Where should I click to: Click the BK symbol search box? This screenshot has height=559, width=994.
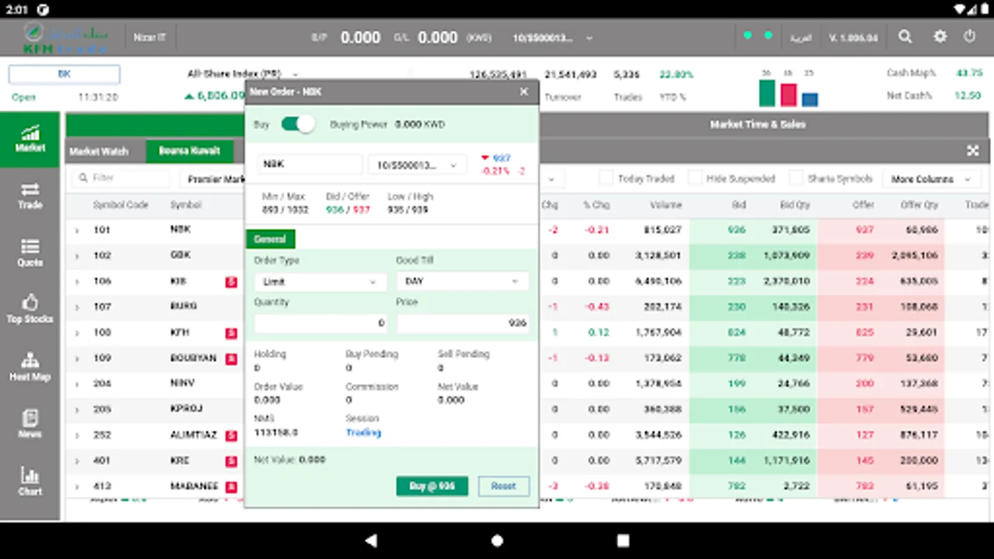[x=64, y=74]
